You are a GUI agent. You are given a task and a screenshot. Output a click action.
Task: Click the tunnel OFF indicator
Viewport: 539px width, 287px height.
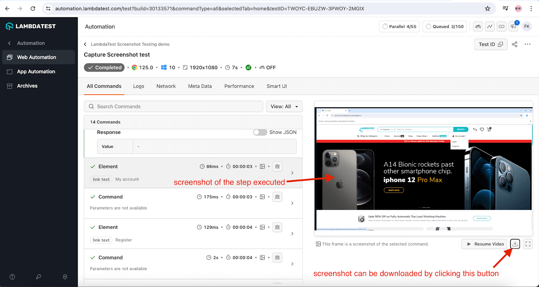click(x=267, y=67)
